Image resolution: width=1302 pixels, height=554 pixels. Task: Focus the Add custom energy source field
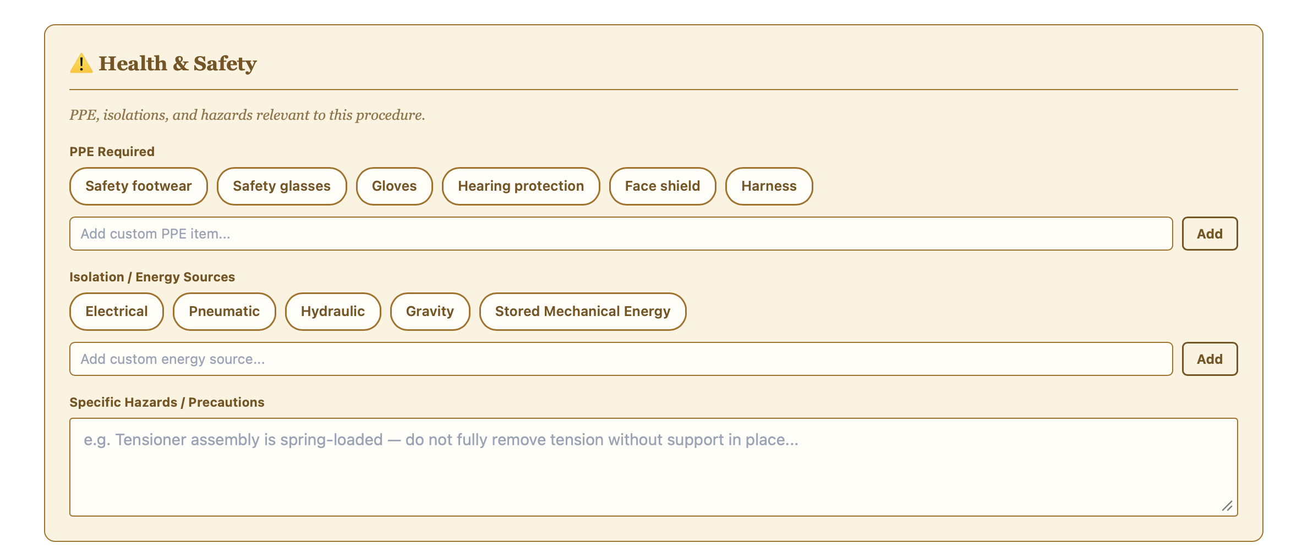tap(621, 359)
